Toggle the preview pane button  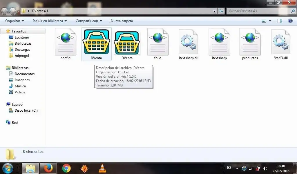tap(280, 21)
